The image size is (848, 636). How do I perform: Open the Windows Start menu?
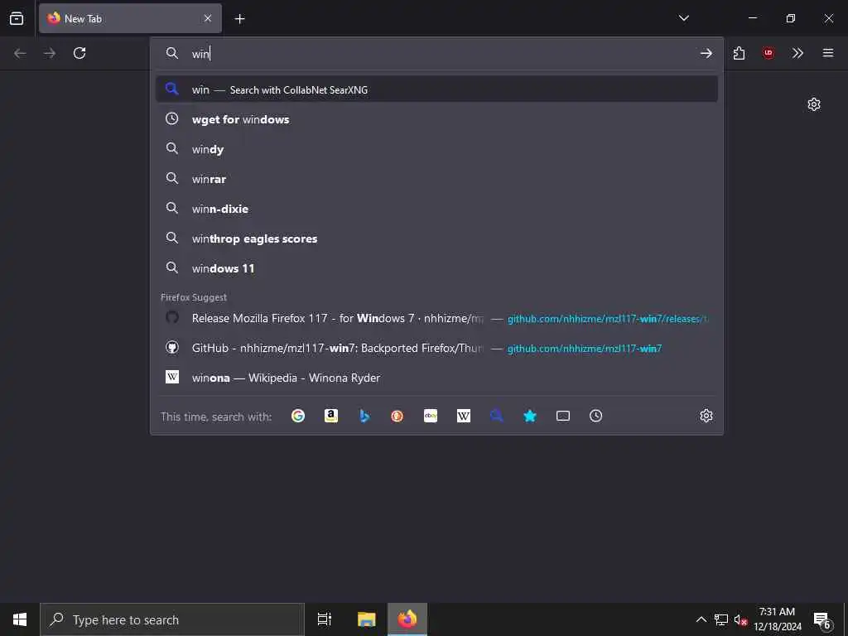(x=20, y=619)
